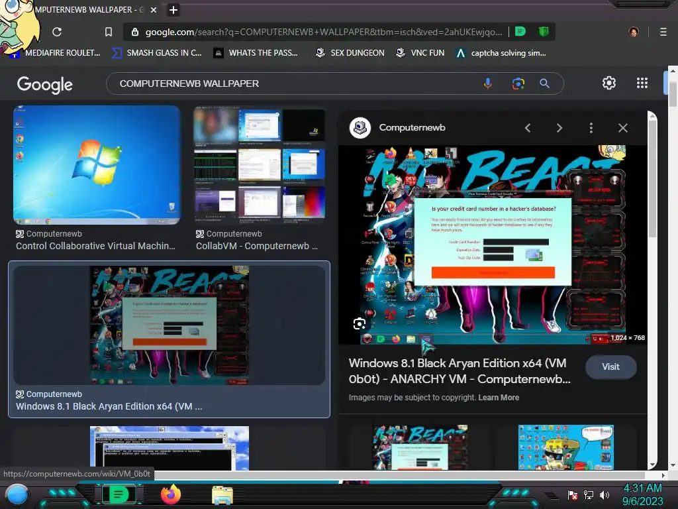Viewport: 678px width, 509px height.
Task: Open the CollabVM - Computernewb title link
Action: 257,246
